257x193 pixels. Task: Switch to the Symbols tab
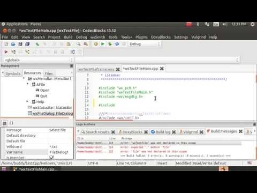[x=13, y=73]
